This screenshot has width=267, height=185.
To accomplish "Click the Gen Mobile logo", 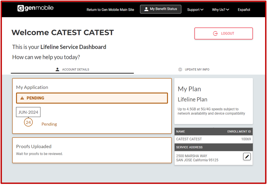I will pos(35,8).
